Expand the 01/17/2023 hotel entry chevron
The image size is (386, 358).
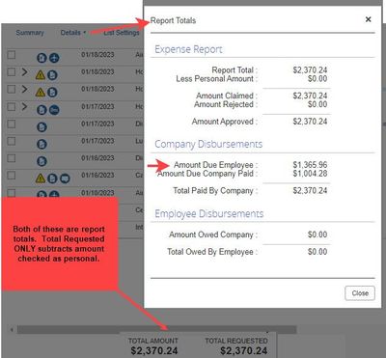pyautogui.click(x=24, y=106)
